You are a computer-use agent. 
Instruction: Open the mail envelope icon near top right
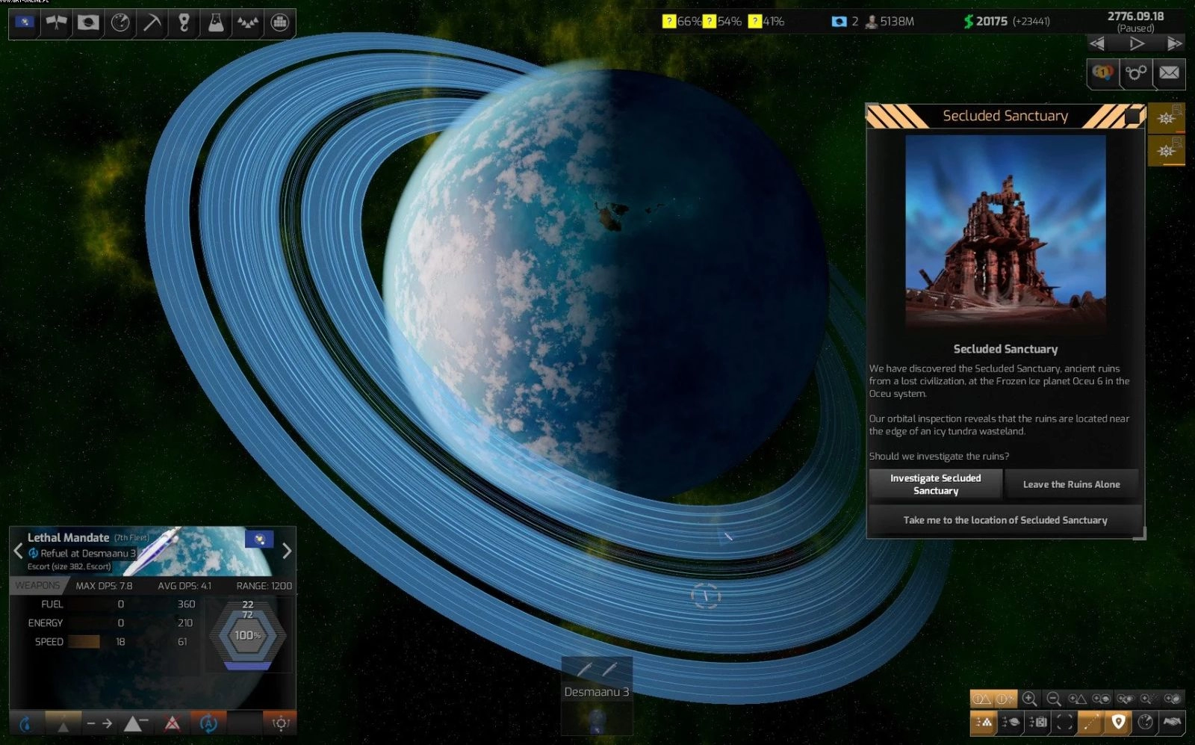pos(1168,74)
